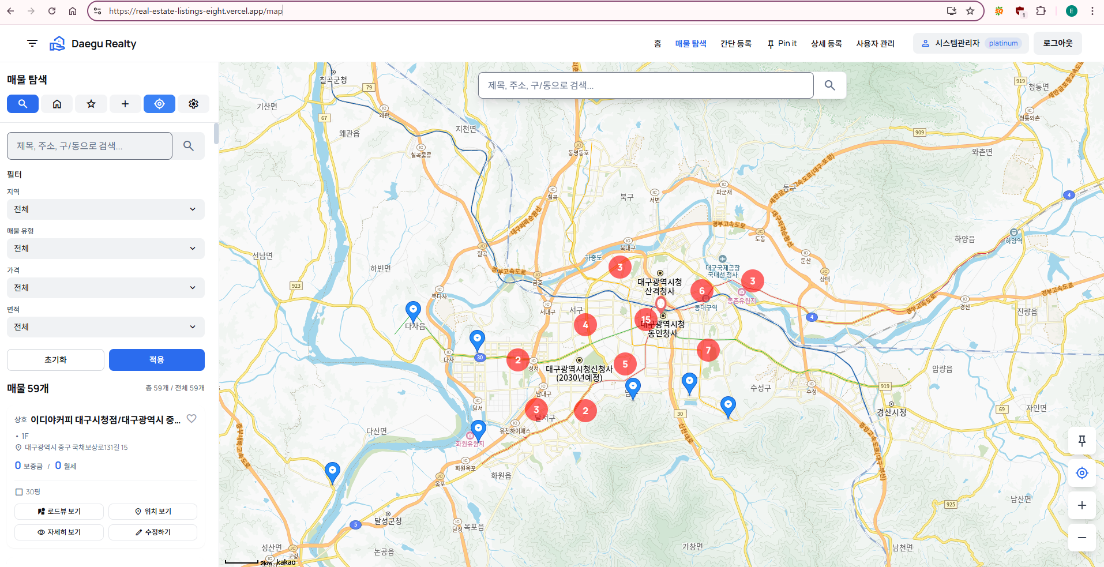Click the map pin button on right
The image size is (1104, 567).
(x=1082, y=441)
